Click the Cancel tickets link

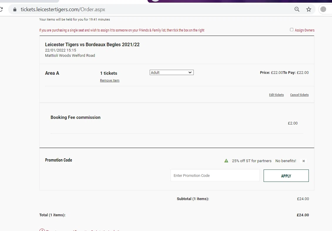click(x=299, y=95)
